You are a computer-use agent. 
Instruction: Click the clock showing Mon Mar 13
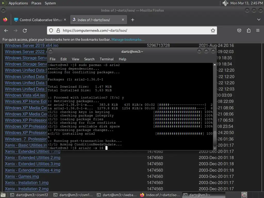pyautogui.click(x=246, y=3)
